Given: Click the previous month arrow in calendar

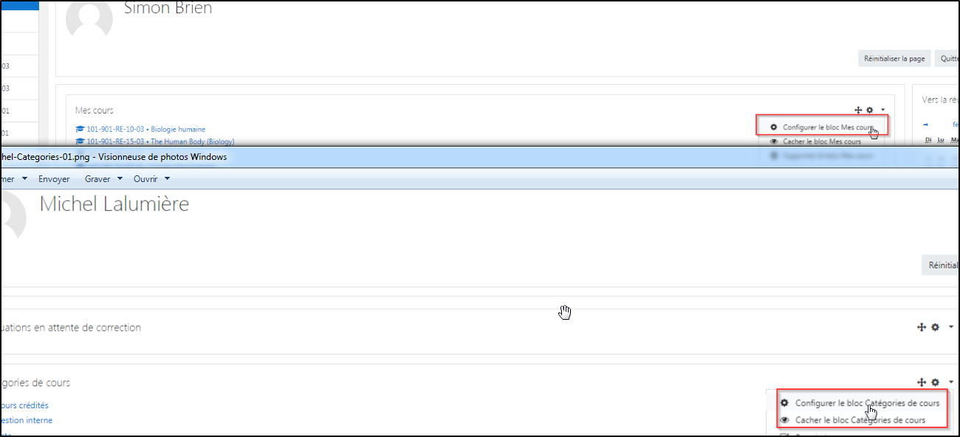Looking at the screenshot, I should point(926,125).
